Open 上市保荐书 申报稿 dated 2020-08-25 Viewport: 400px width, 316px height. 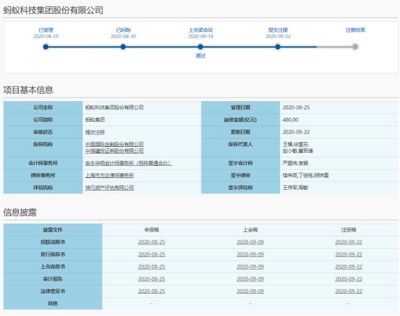click(151, 267)
